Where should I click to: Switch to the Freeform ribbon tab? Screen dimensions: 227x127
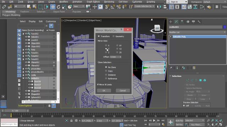coord(24,12)
